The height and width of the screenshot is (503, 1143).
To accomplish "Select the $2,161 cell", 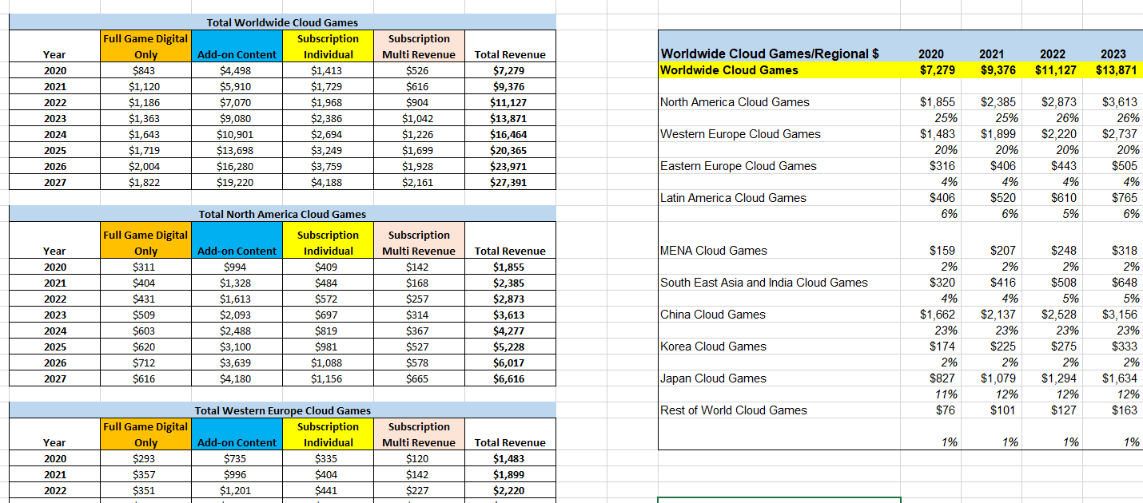I will click(x=419, y=182).
